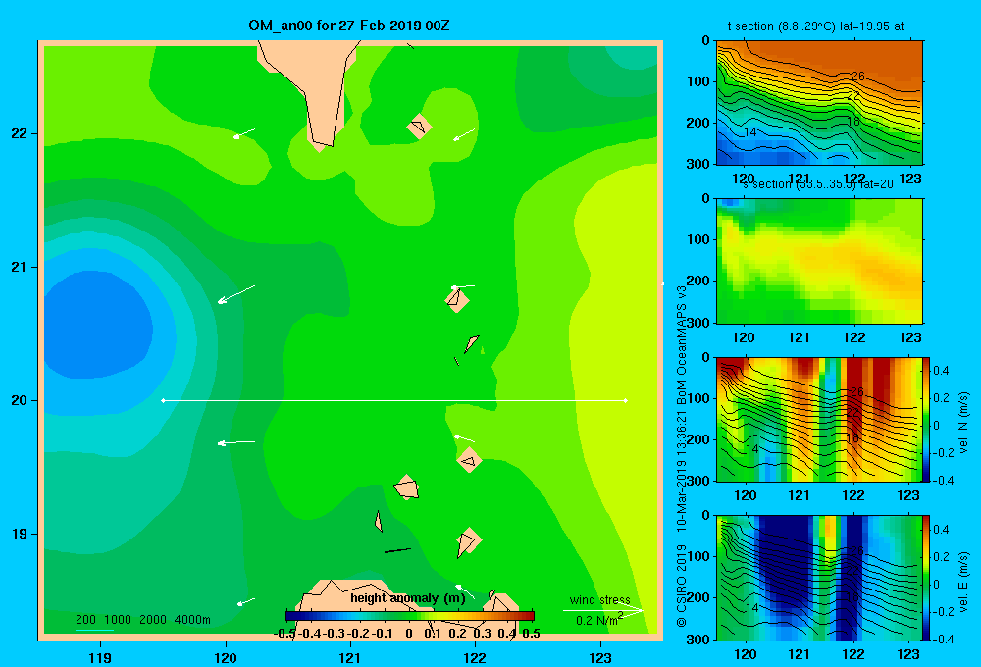Click the plot title OM_an00 for 27-Feb-2019 00Z
This screenshot has width=981, height=667.
[348, 26]
